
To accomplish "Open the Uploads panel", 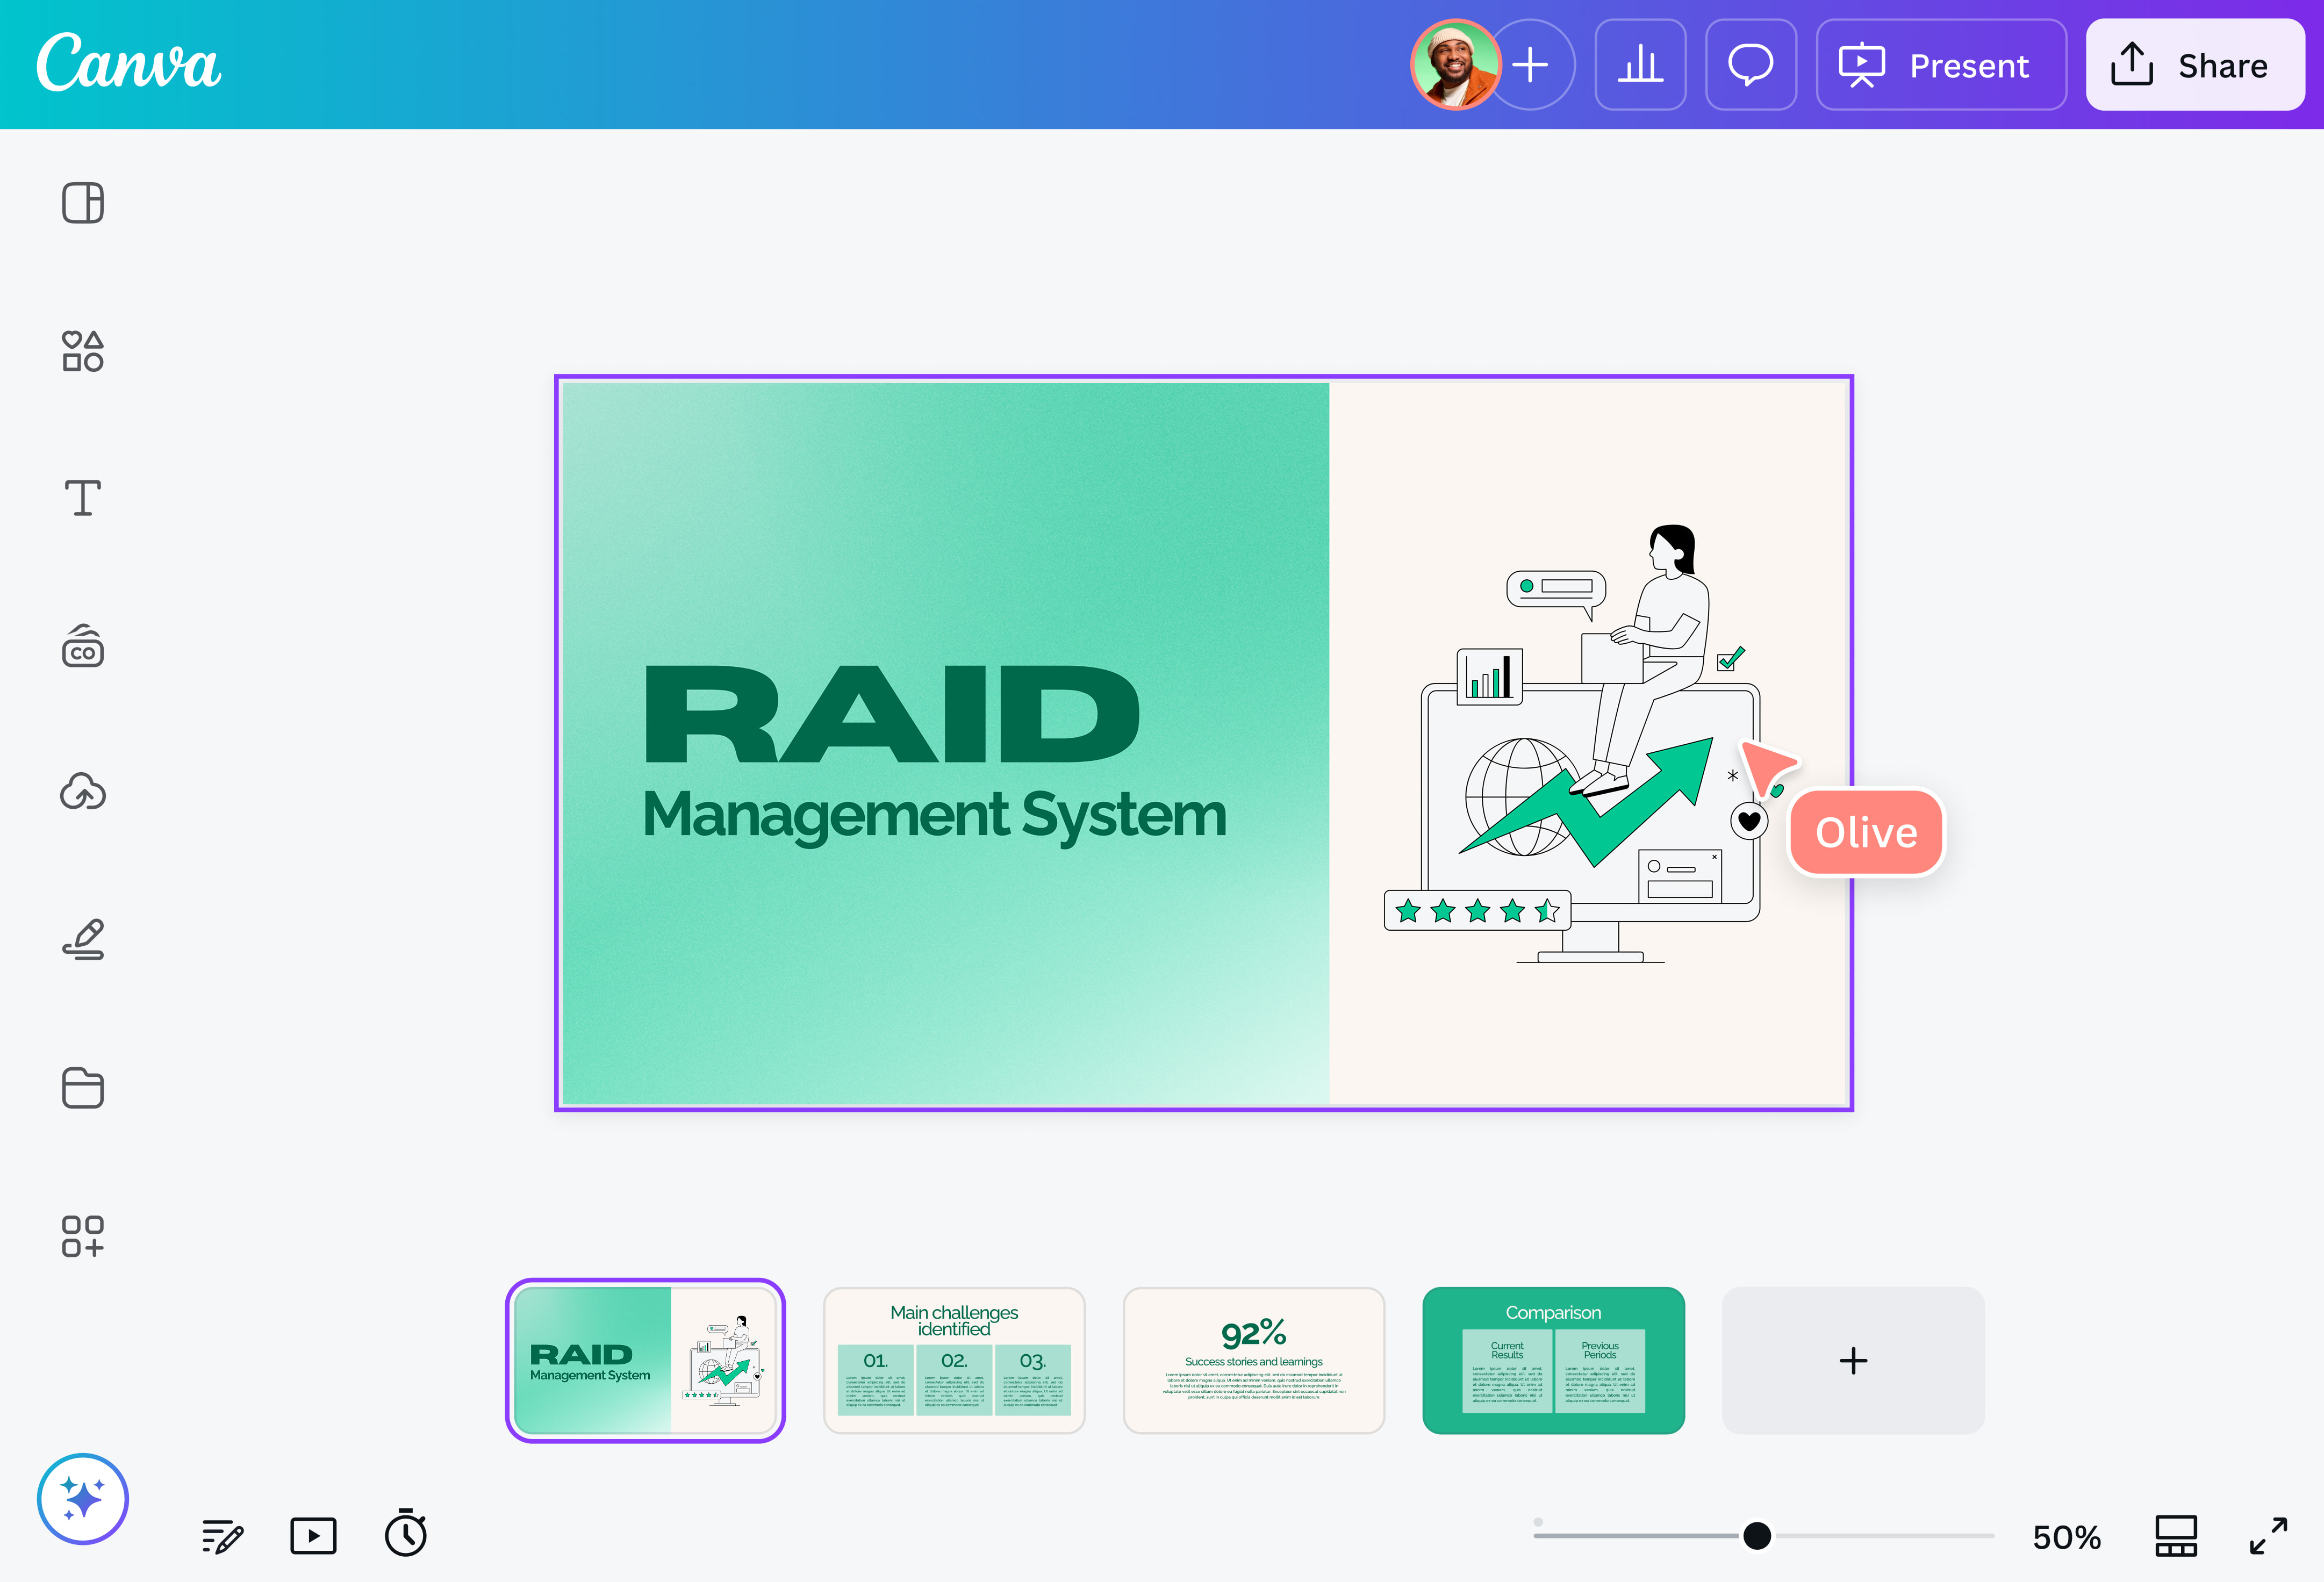I will pyautogui.click(x=83, y=793).
